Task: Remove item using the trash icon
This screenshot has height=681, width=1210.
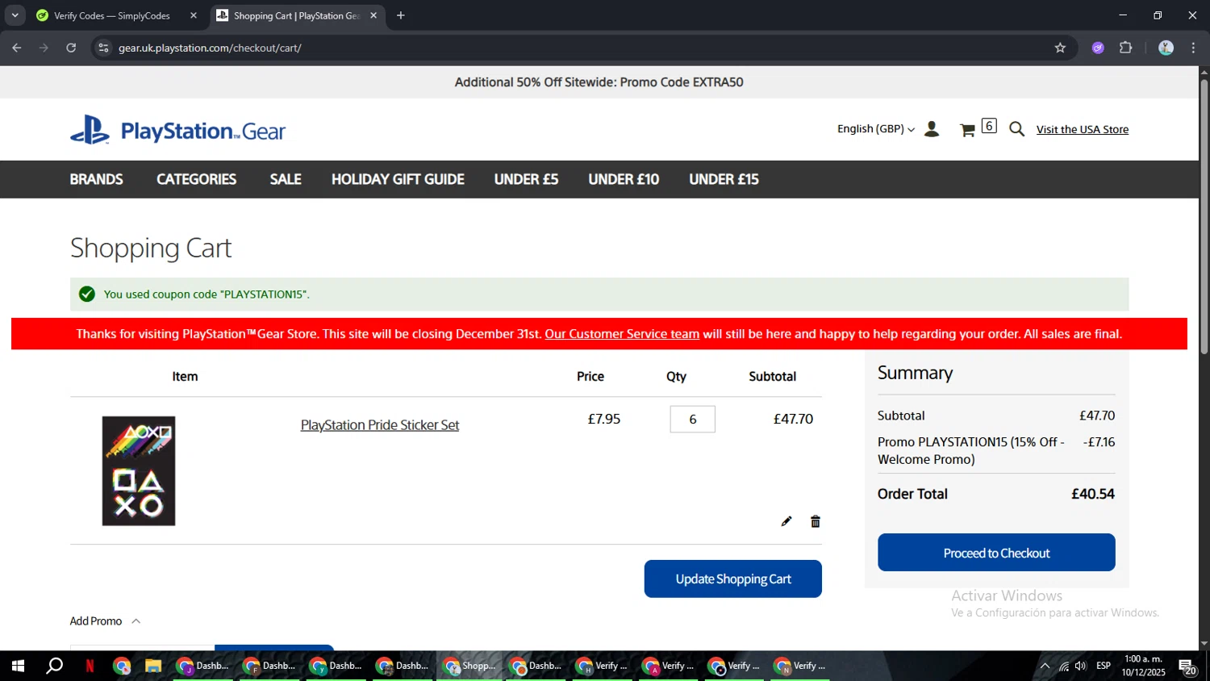Action: pyautogui.click(x=816, y=521)
